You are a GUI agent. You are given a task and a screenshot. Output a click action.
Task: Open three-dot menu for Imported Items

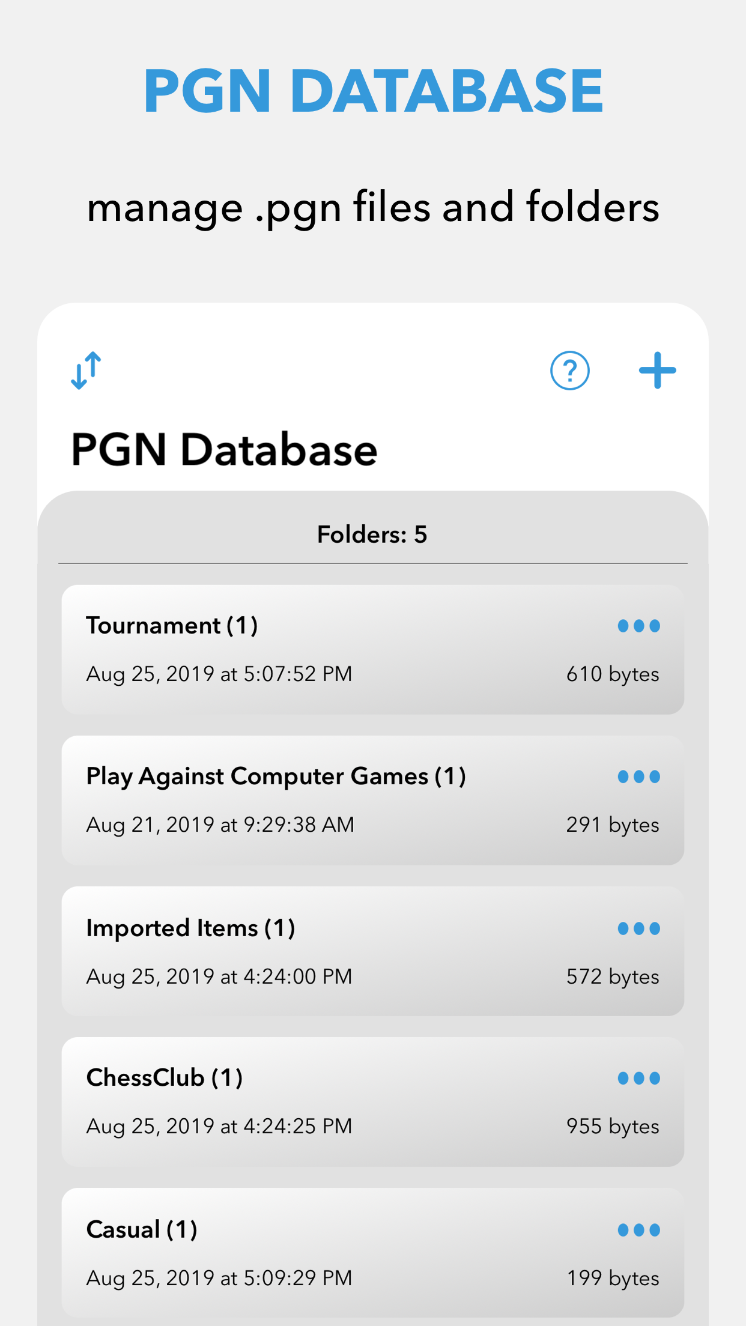(638, 928)
